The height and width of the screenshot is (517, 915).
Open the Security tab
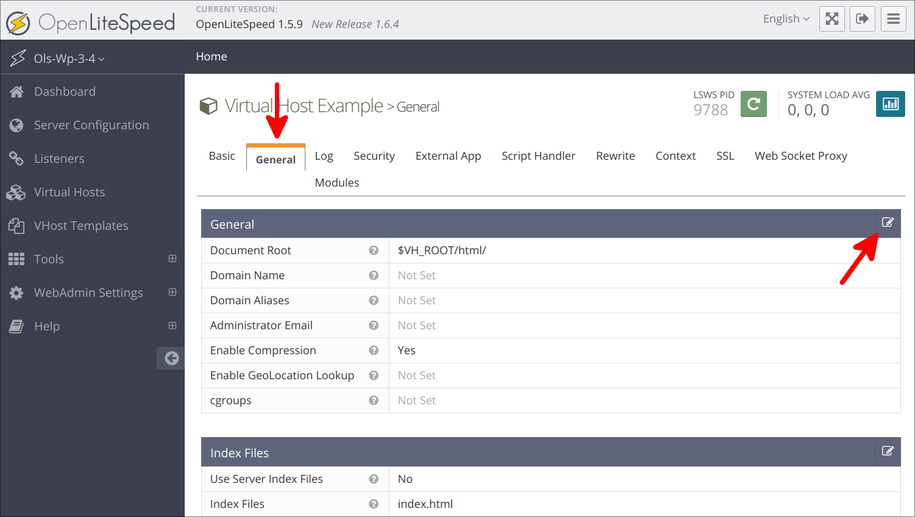374,156
